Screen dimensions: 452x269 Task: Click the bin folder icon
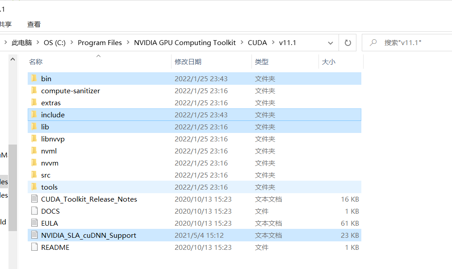pos(34,79)
